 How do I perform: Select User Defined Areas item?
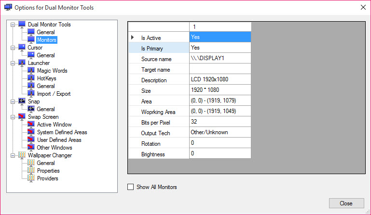59,140
